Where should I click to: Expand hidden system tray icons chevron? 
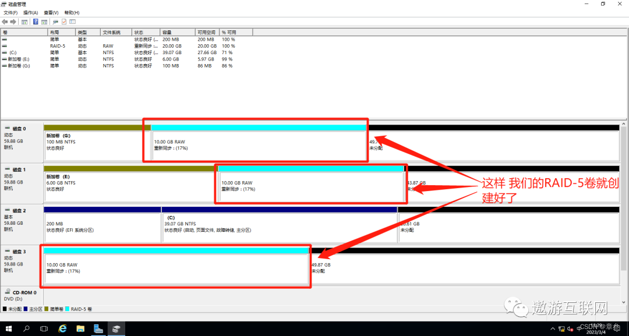(x=553, y=329)
